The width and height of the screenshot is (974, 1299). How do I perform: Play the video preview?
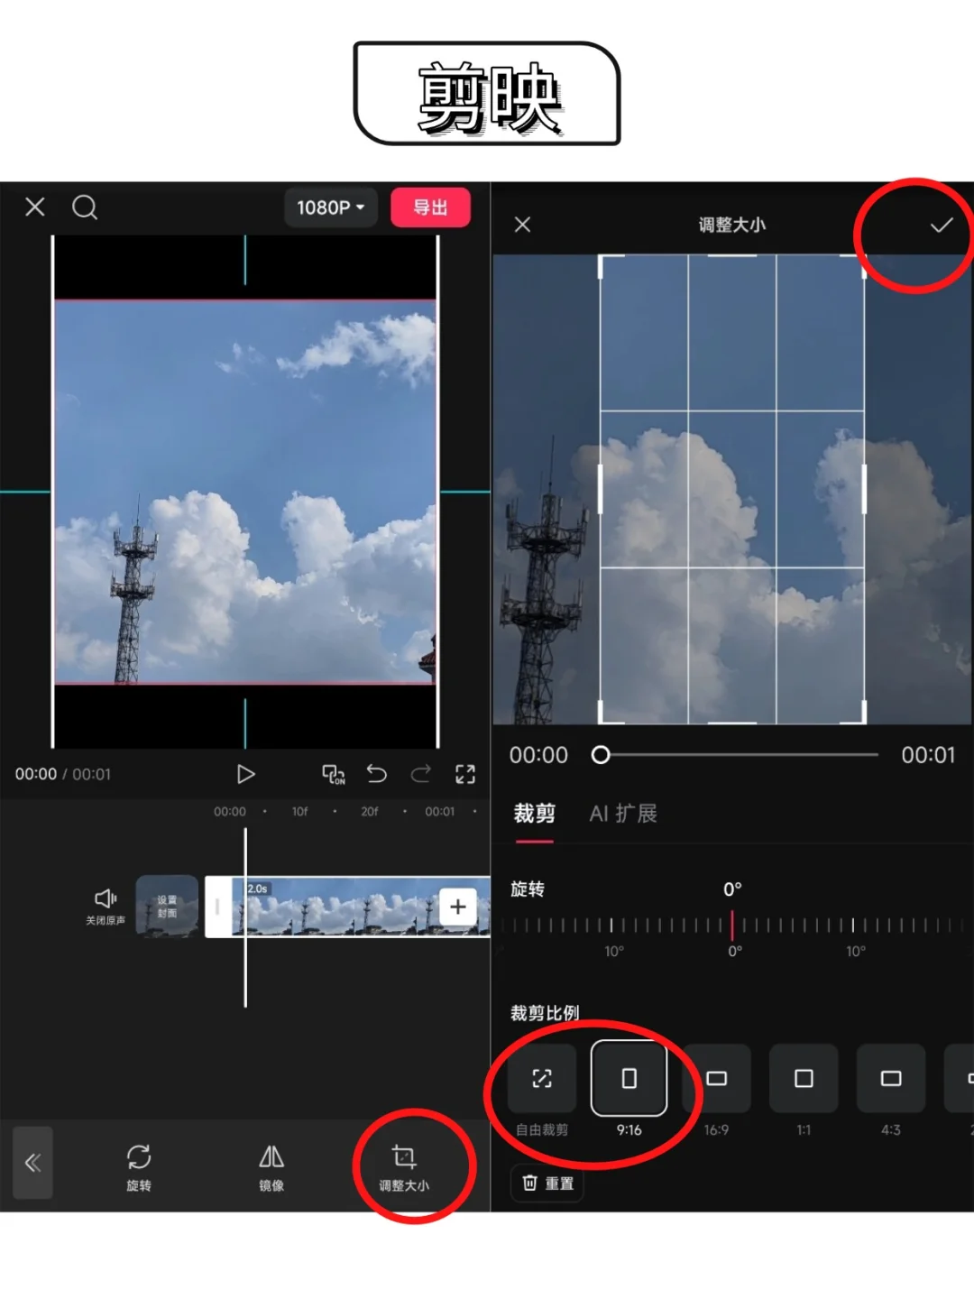(245, 774)
